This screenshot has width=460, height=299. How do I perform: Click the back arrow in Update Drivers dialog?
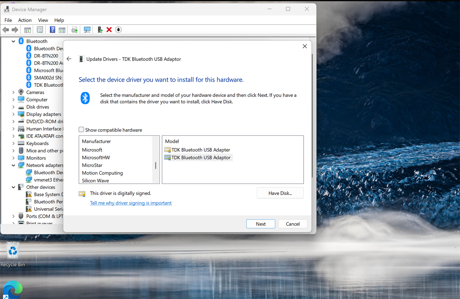pos(69,59)
